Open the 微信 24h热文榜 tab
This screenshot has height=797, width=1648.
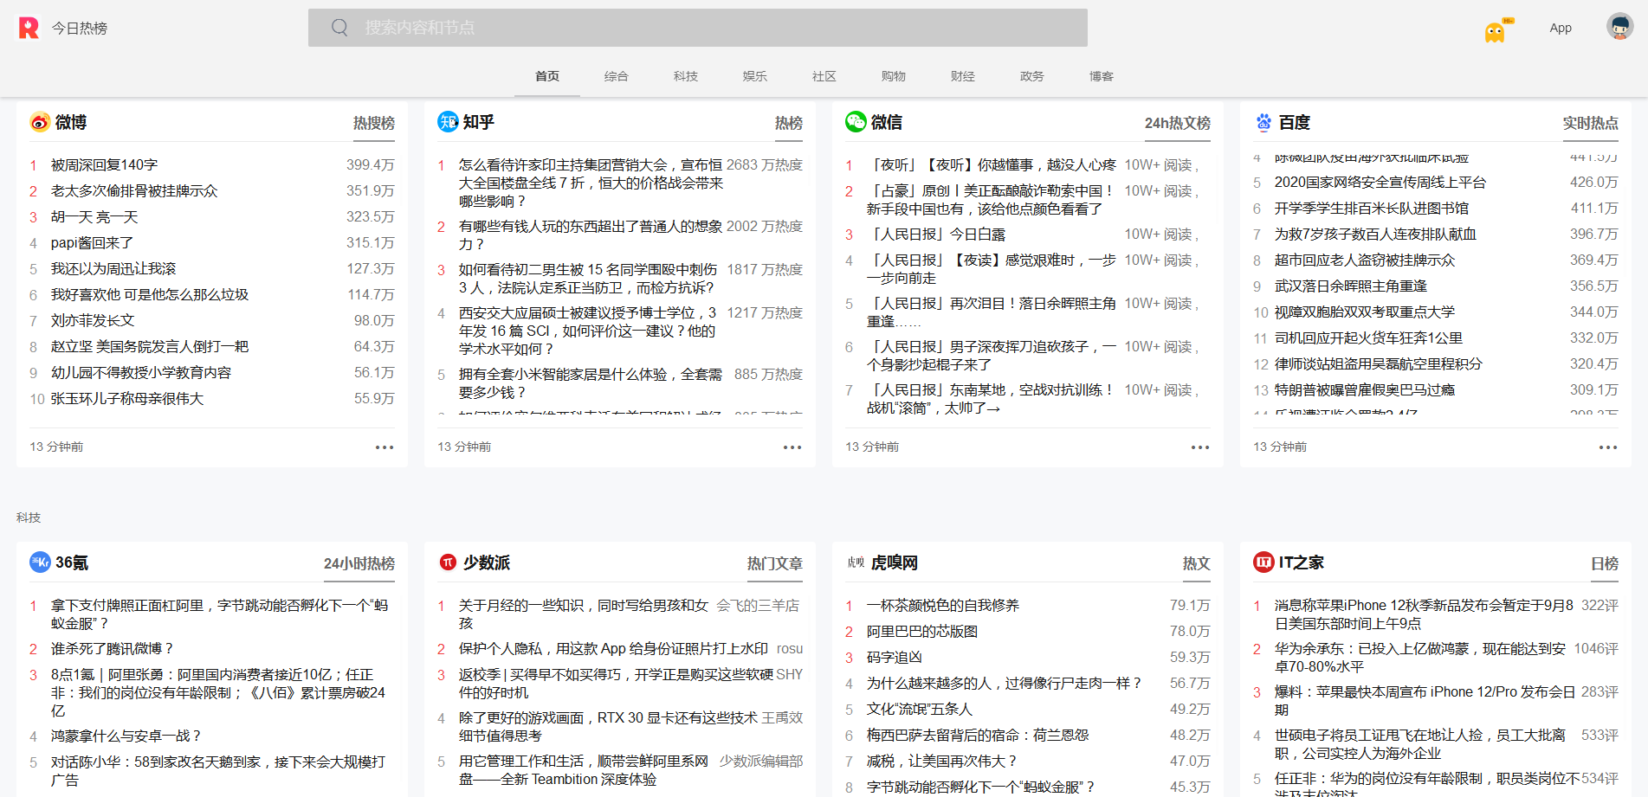coord(1178,124)
